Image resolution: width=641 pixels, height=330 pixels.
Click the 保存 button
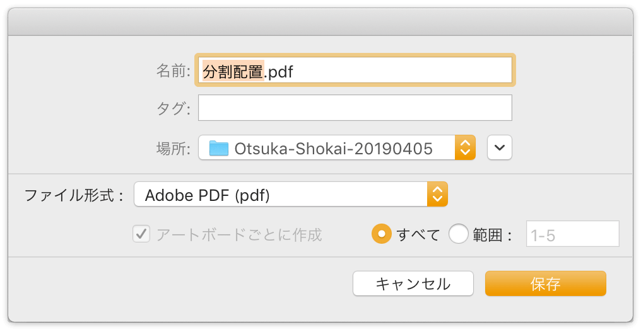pos(545,283)
